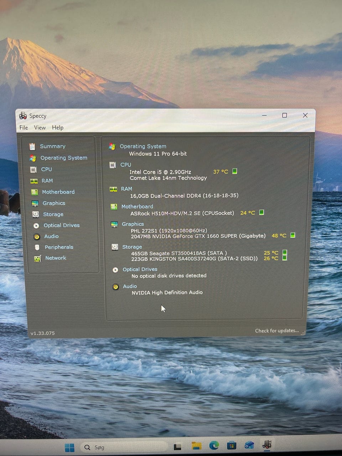Click the taskbar search box

125,447
